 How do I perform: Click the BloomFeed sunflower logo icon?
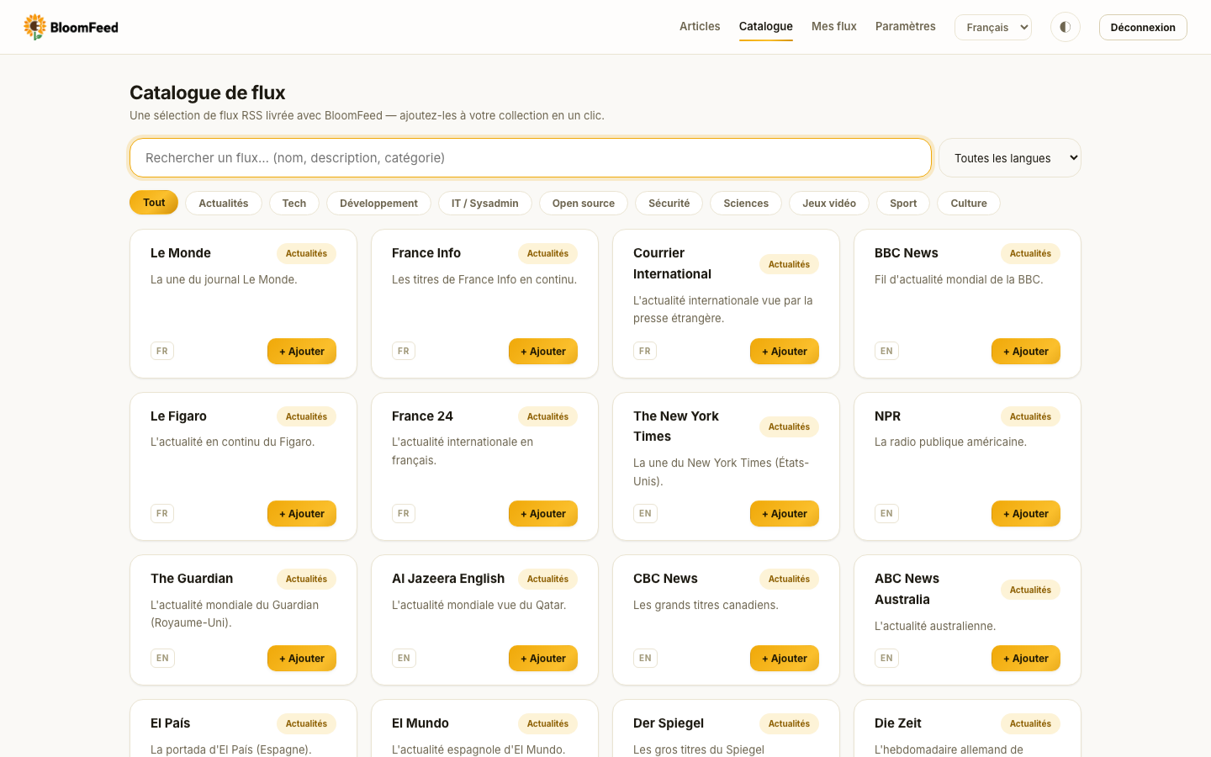[x=34, y=27]
